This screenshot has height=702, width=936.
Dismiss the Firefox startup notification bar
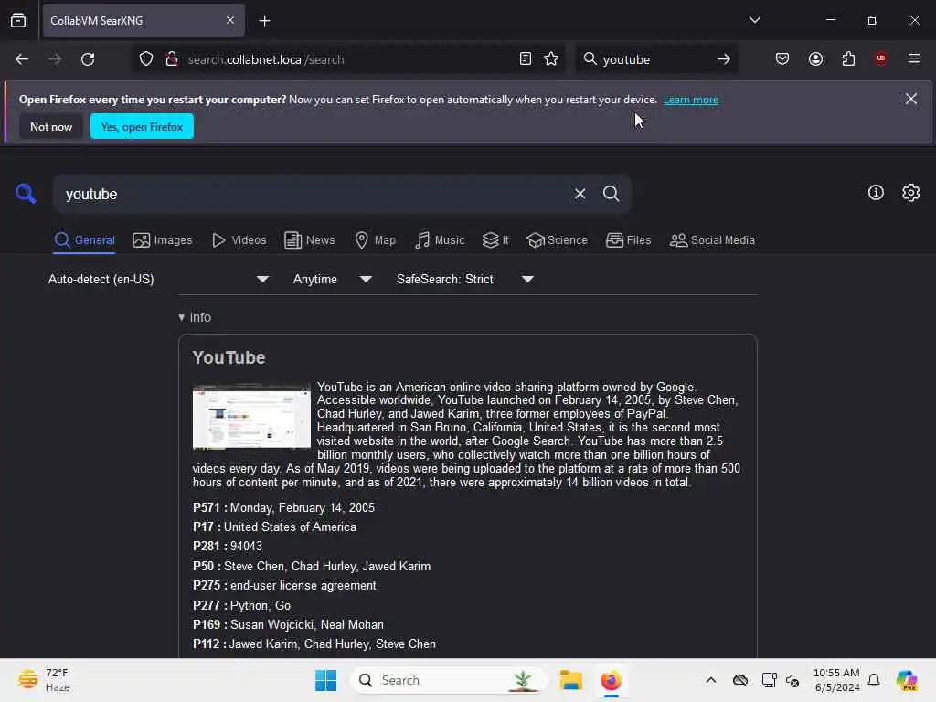911,99
